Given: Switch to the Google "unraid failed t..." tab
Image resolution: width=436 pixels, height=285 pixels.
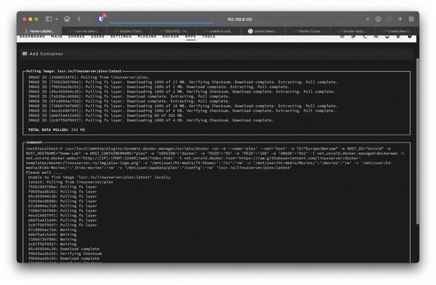Looking at the screenshot, I should click(x=263, y=31).
